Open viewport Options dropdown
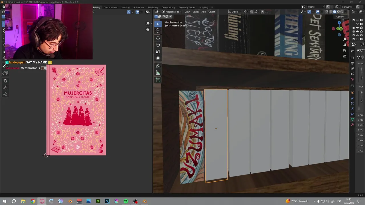 pyautogui.click(x=341, y=17)
